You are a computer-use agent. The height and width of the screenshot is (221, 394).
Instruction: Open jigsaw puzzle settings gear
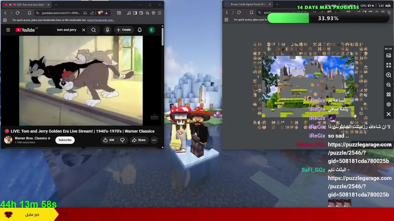pyautogui.click(x=388, y=104)
